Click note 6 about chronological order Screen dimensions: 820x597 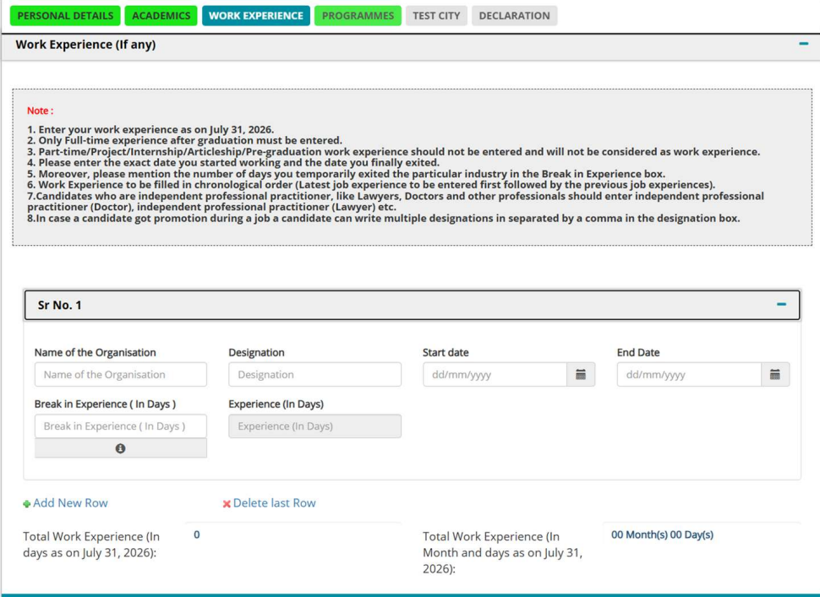pyautogui.click(x=371, y=185)
